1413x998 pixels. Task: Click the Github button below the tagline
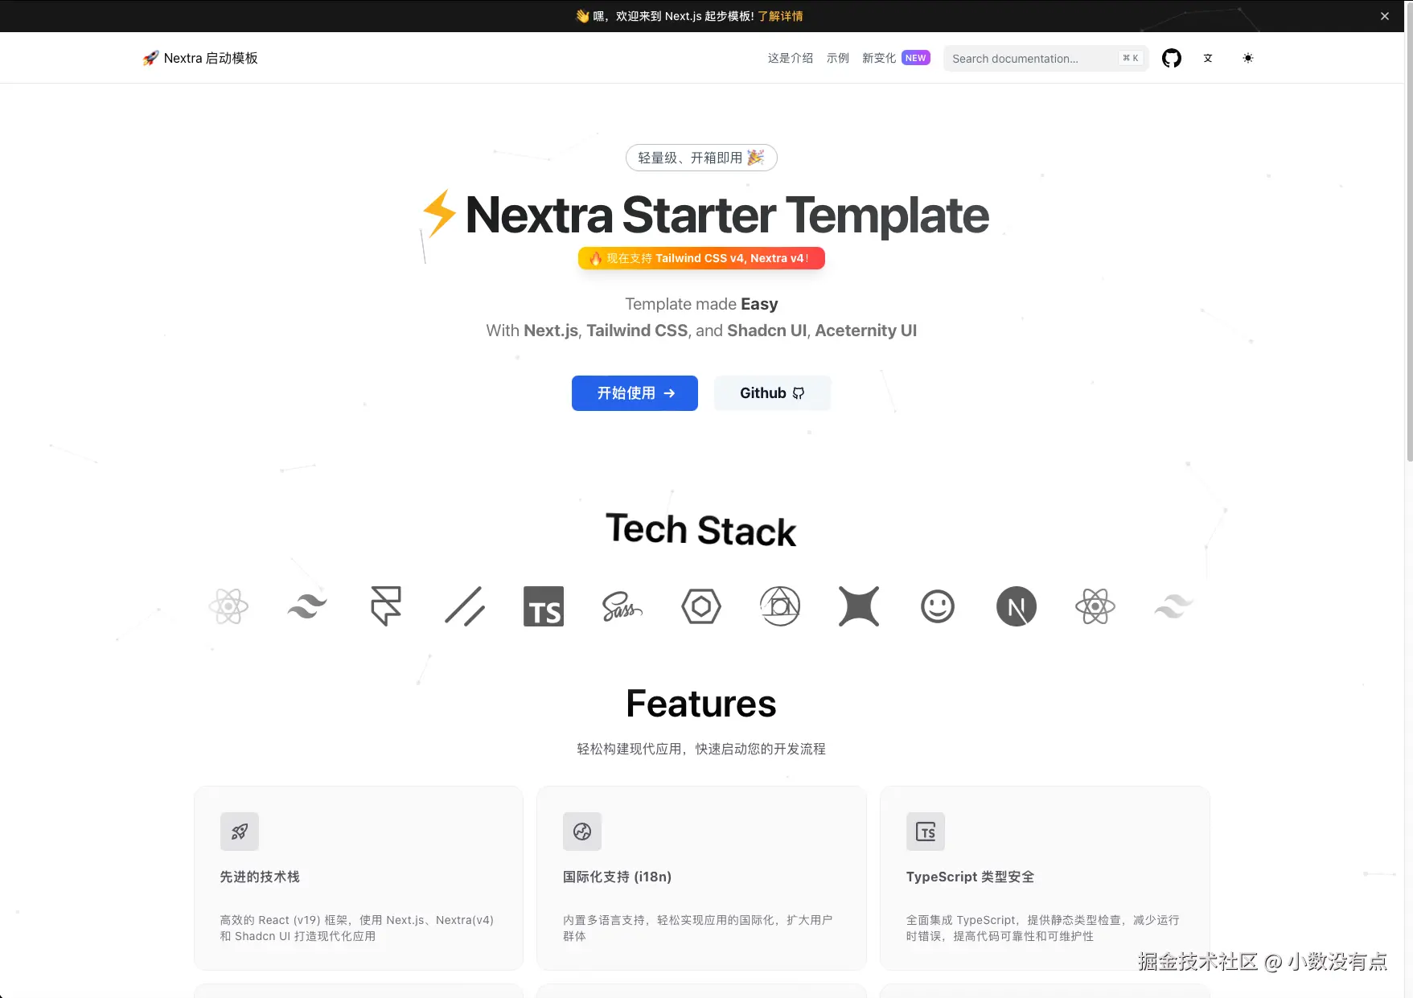[772, 393]
